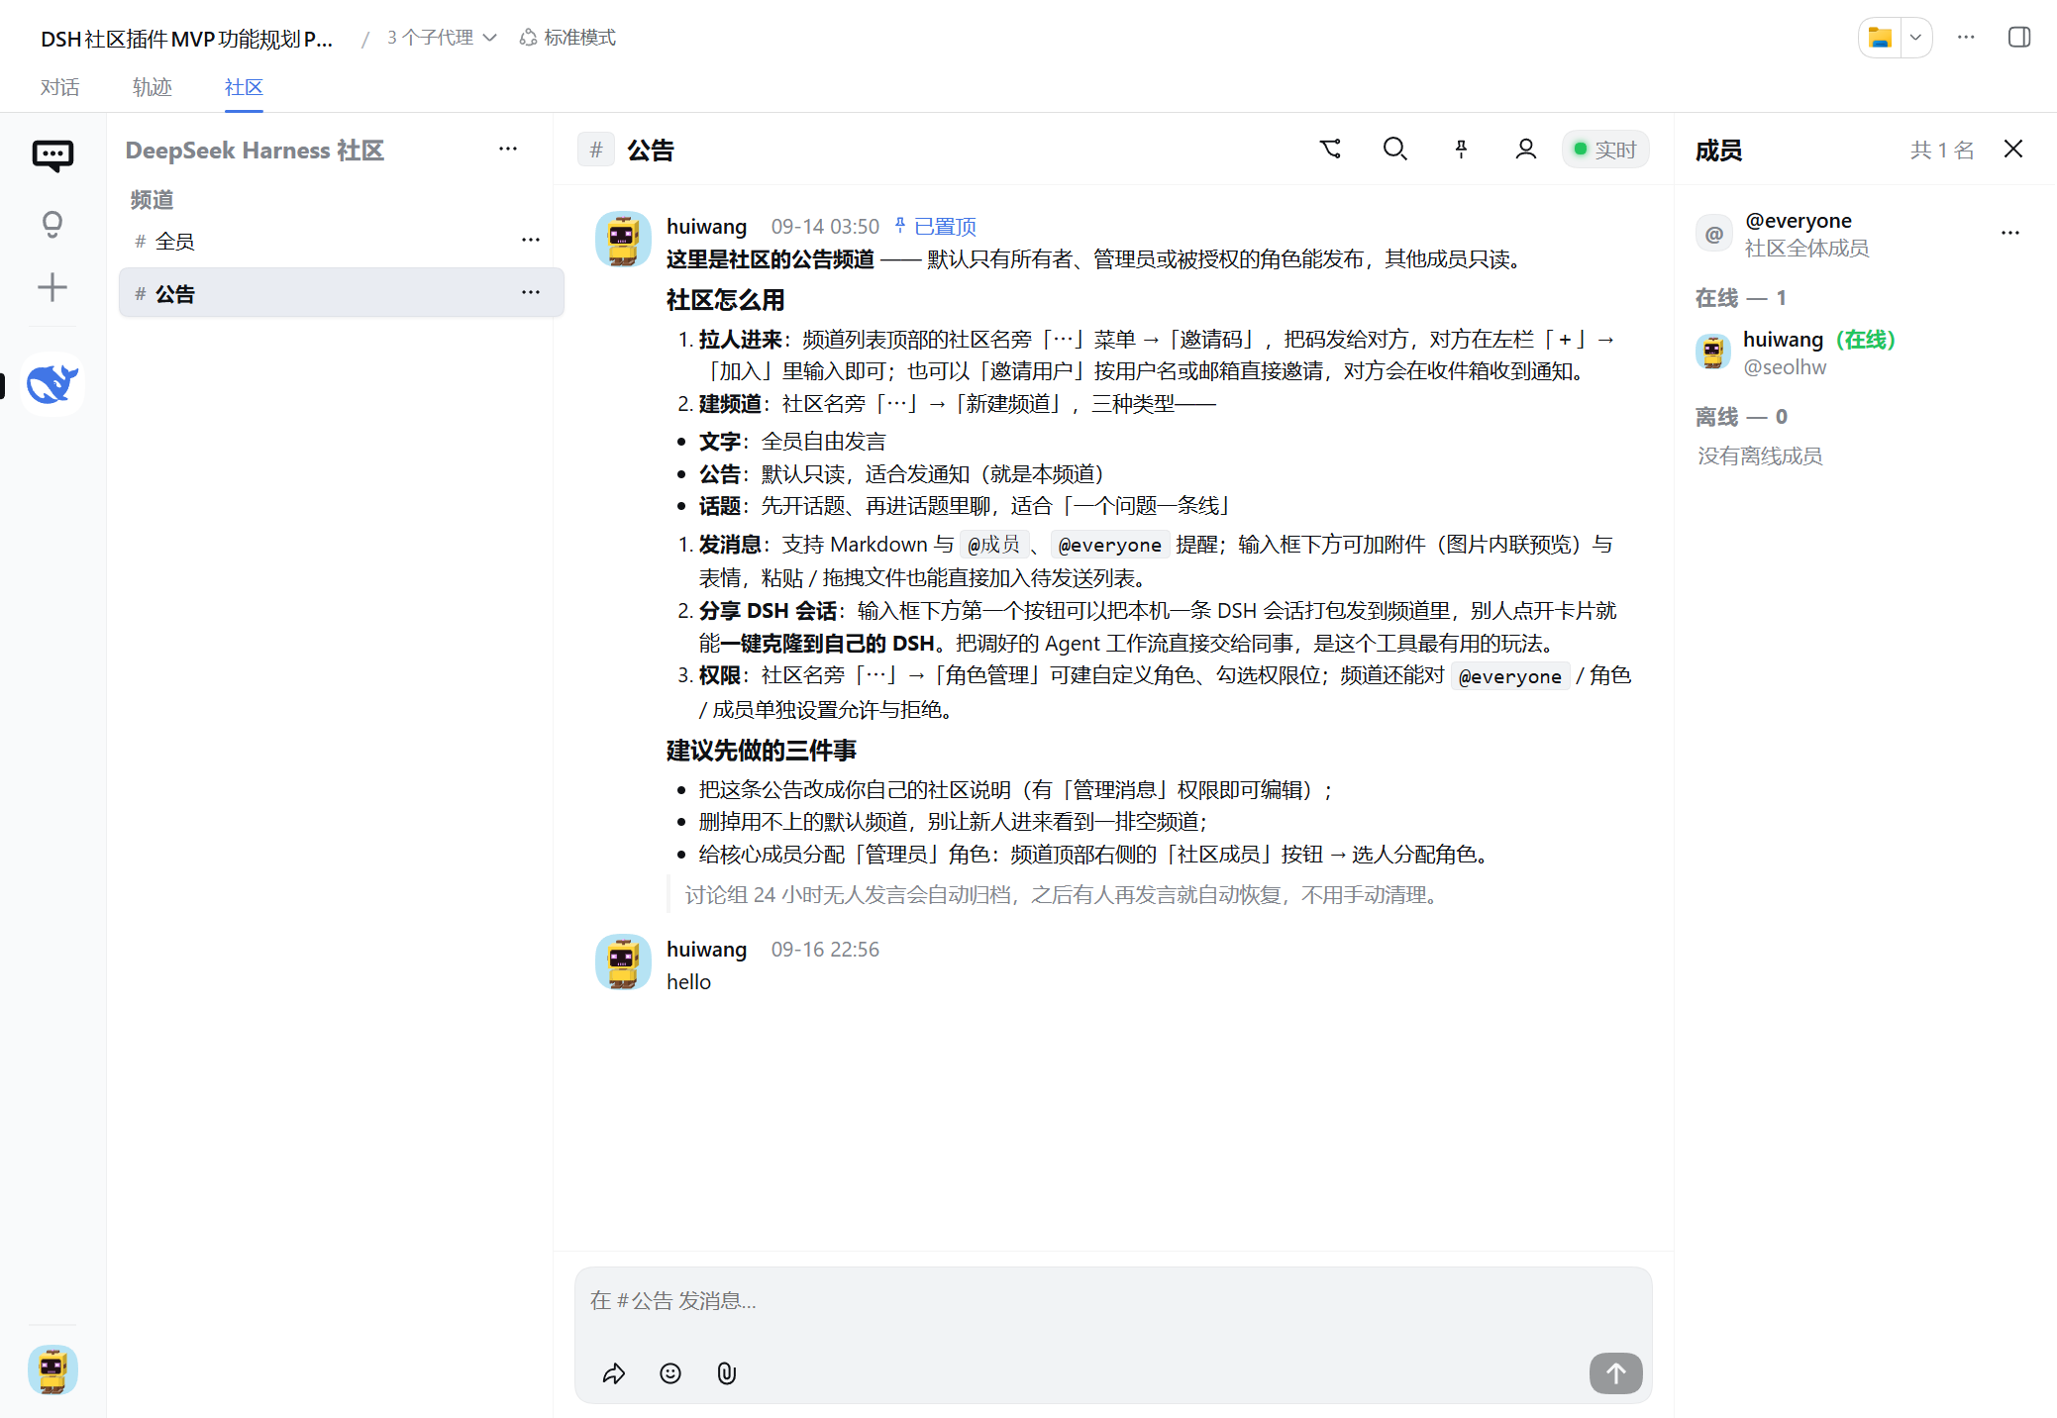This screenshot has height=1418, width=2057.
Task: Click the 共 1 名 member count
Action: [1942, 150]
